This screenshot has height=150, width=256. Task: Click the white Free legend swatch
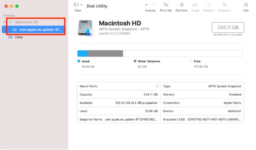pyautogui.click(x=191, y=61)
